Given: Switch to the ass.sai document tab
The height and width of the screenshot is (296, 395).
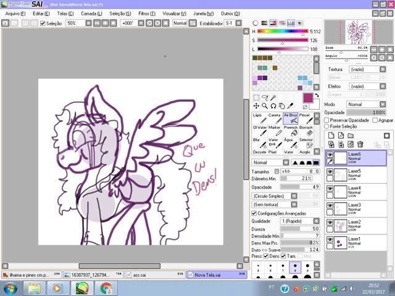Looking at the screenshot, I should pyautogui.click(x=155, y=275).
